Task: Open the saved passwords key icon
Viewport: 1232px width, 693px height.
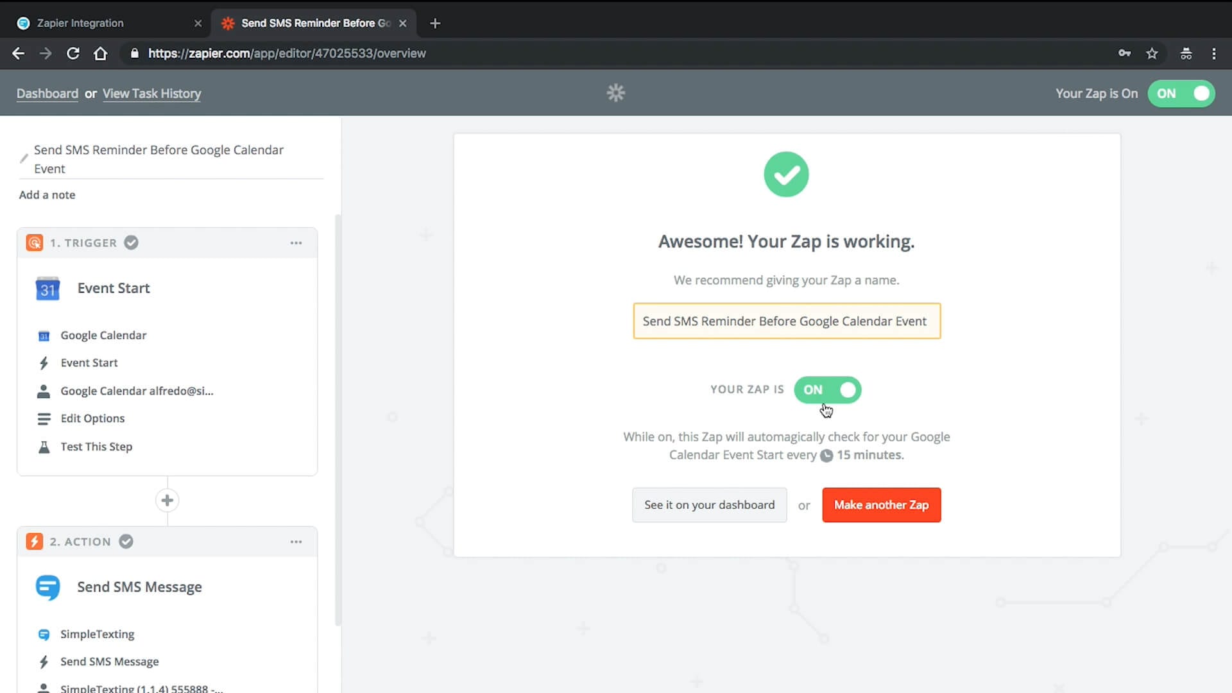Action: click(x=1124, y=53)
